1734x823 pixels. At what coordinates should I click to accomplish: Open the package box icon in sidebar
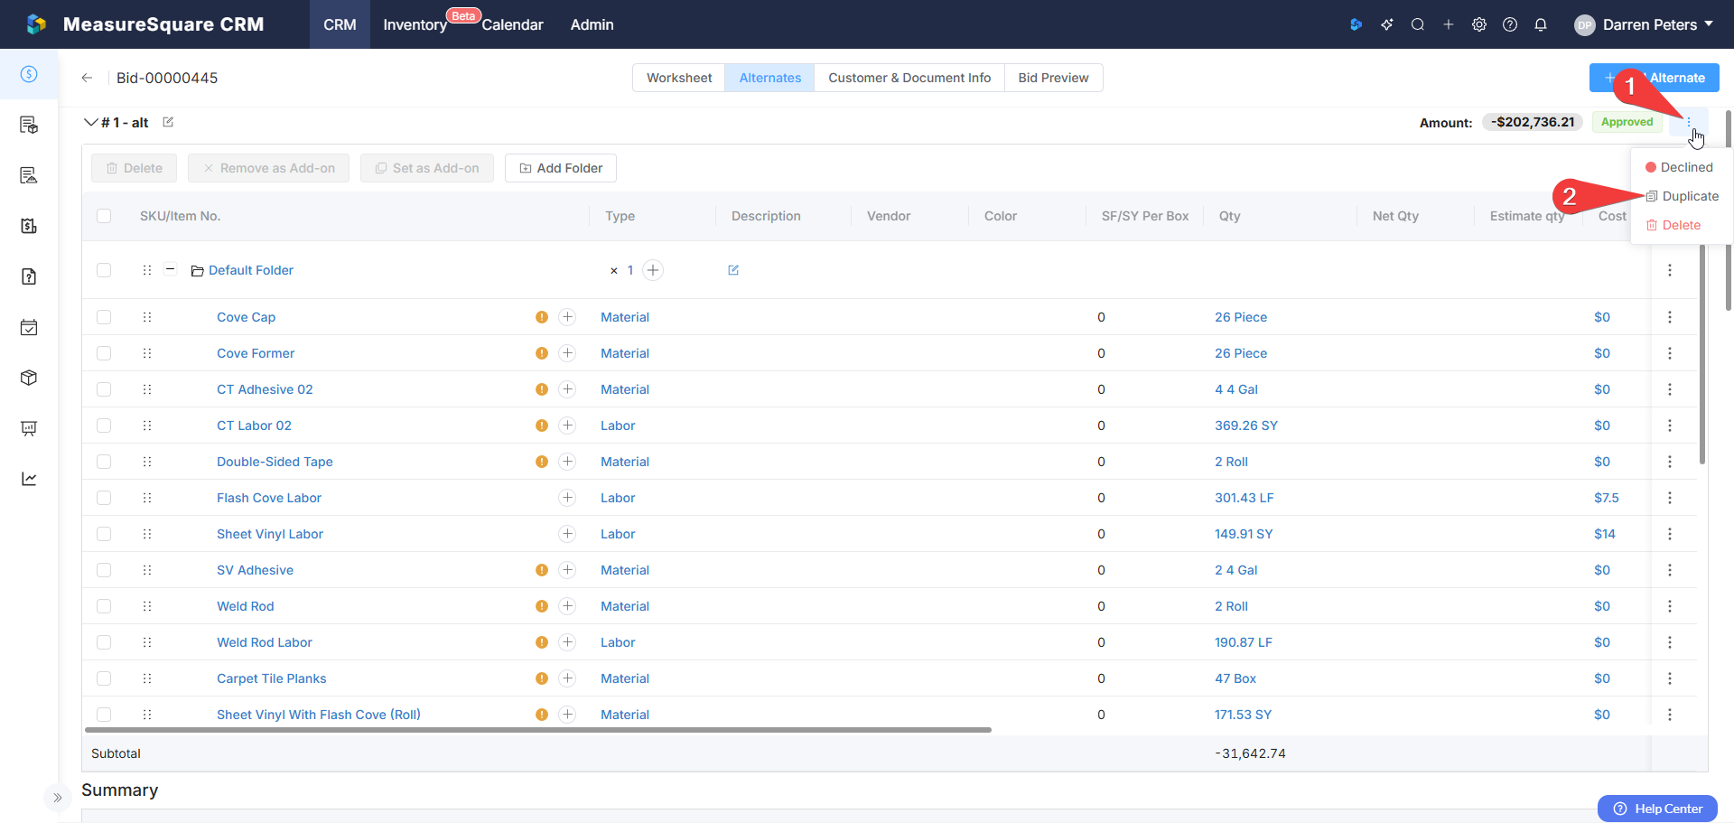click(x=29, y=378)
